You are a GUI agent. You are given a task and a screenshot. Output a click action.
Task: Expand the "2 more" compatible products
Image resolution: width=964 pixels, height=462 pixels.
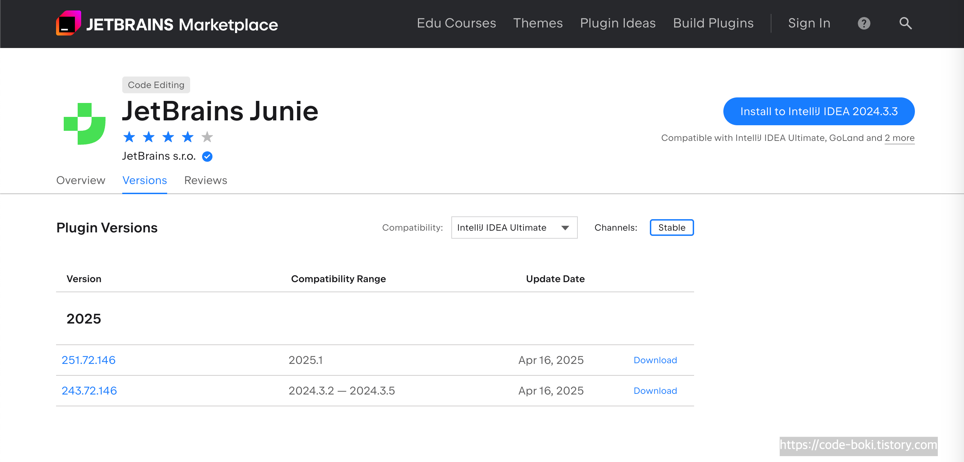click(x=899, y=138)
